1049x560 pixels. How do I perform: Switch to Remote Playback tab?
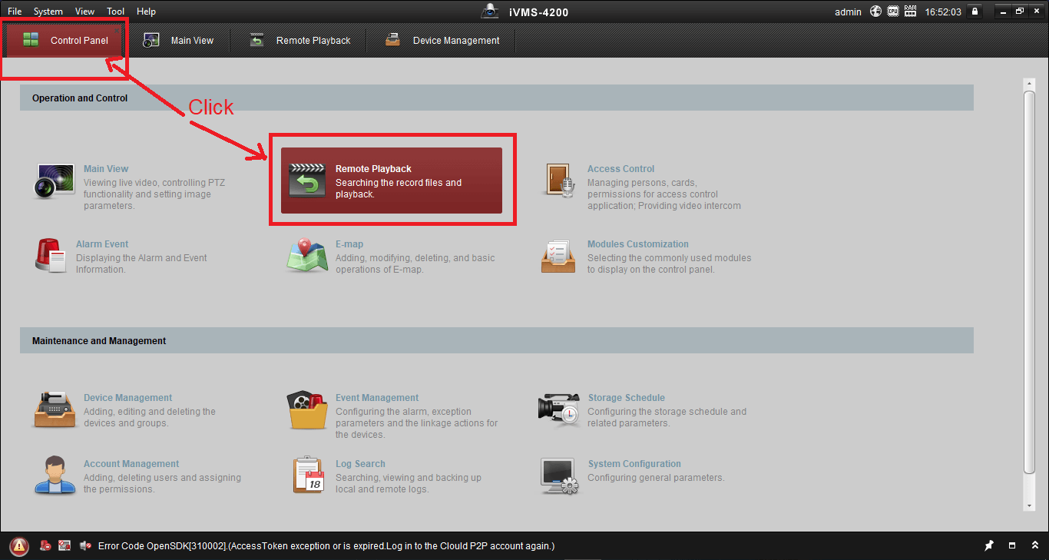300,41
